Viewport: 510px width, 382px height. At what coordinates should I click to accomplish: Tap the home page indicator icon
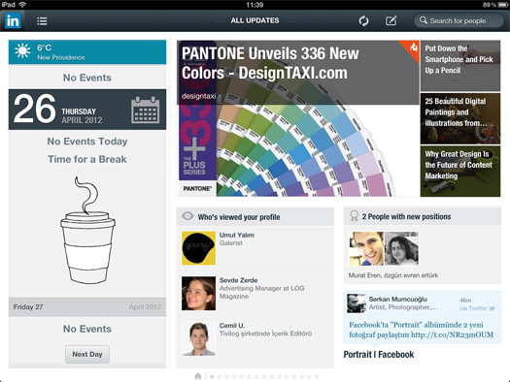[x=198, y=376]
